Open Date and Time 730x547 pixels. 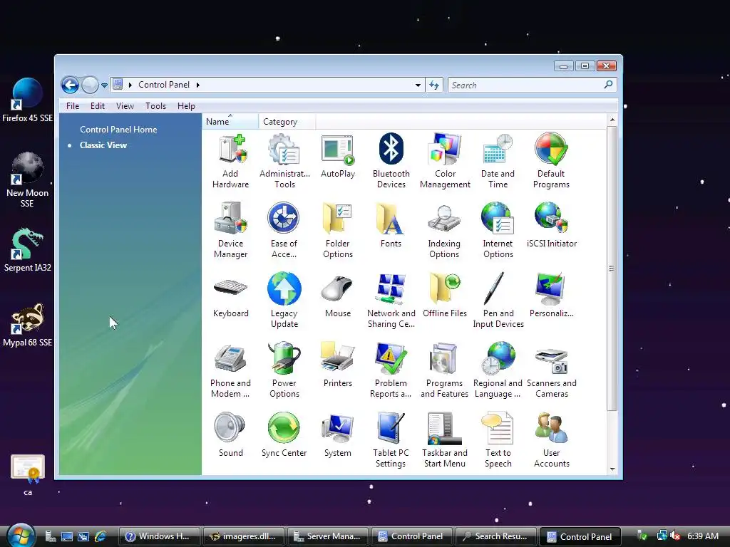point(498,161)
